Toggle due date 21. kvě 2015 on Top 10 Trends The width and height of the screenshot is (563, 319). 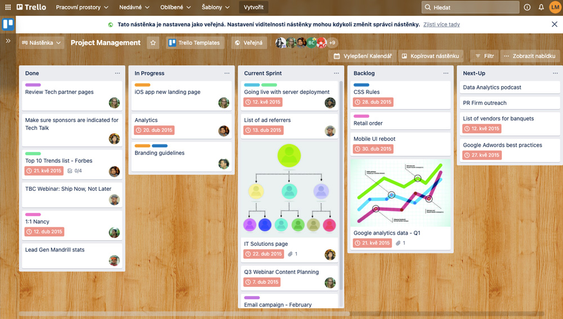point(44,171)
